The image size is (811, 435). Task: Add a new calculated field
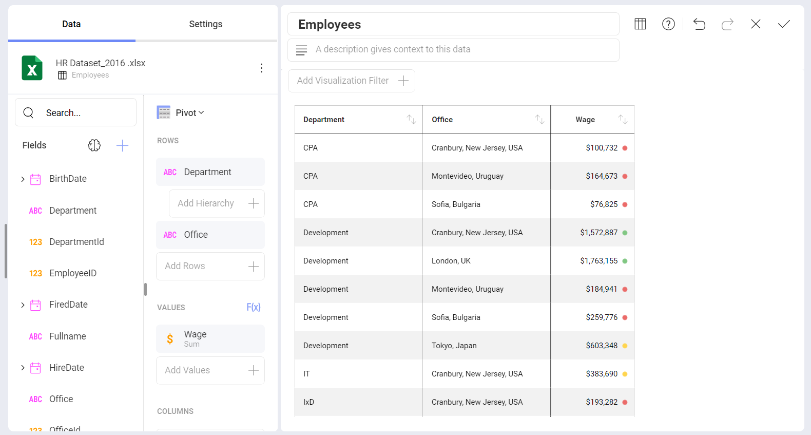click(x=122, y=145)
